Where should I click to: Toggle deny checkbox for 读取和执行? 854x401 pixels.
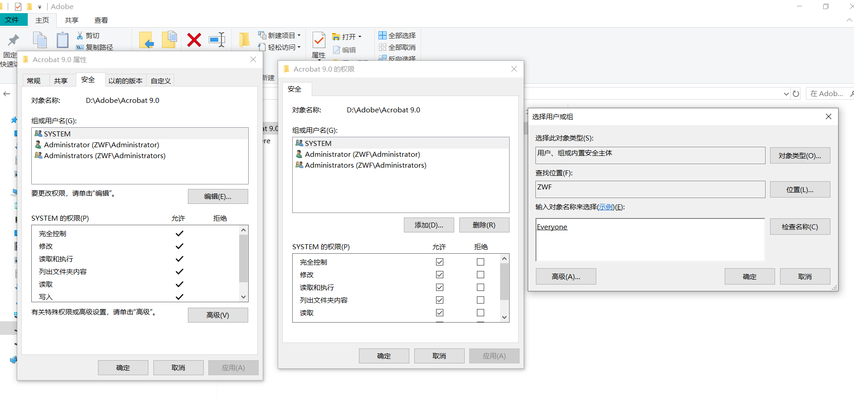pyautogui.click(x=481, y=287)
